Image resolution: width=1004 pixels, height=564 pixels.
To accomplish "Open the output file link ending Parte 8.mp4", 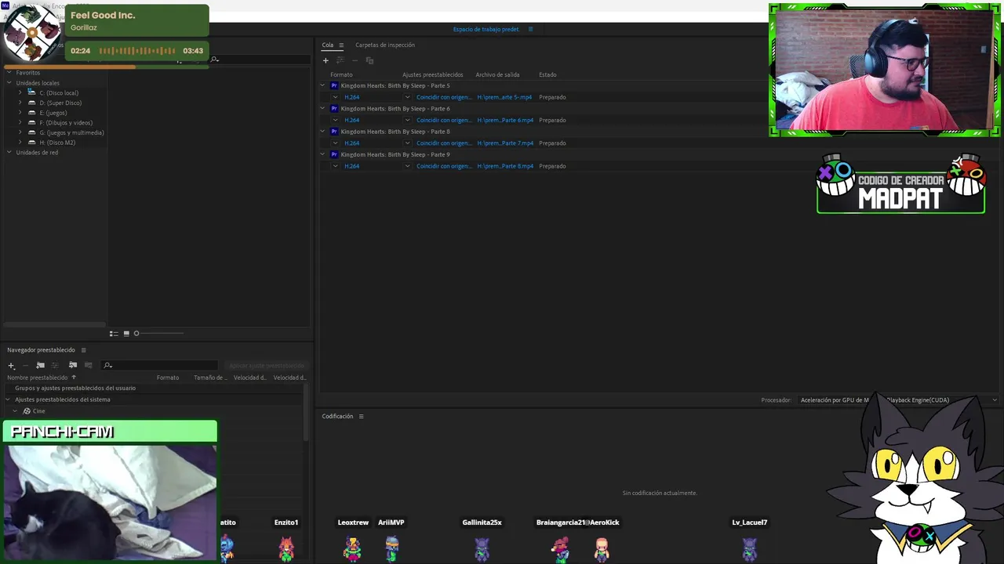I will 505,166.
